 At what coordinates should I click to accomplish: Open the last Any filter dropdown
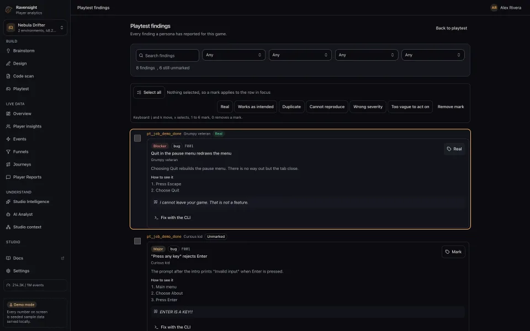433,55
